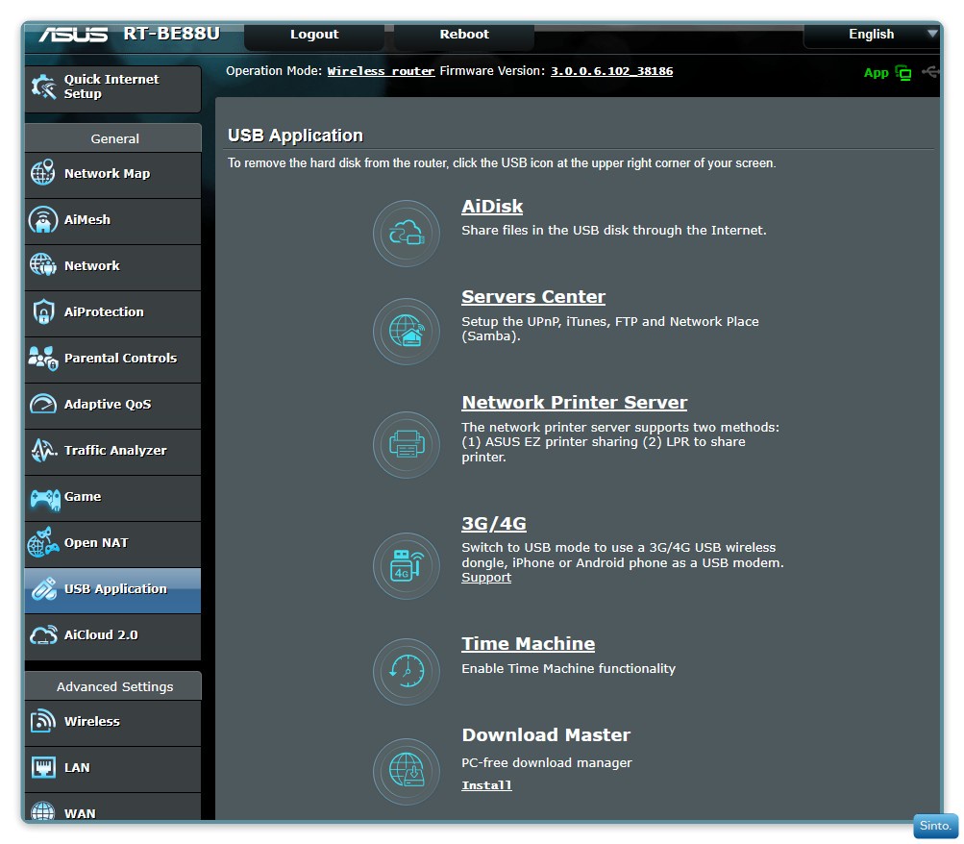Click the green App link
The image size is (964, 844).
(877, 73)
